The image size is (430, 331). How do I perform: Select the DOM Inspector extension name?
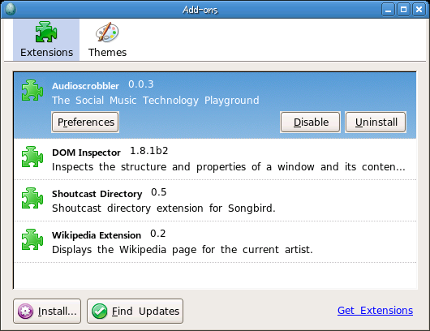point(86,153)
